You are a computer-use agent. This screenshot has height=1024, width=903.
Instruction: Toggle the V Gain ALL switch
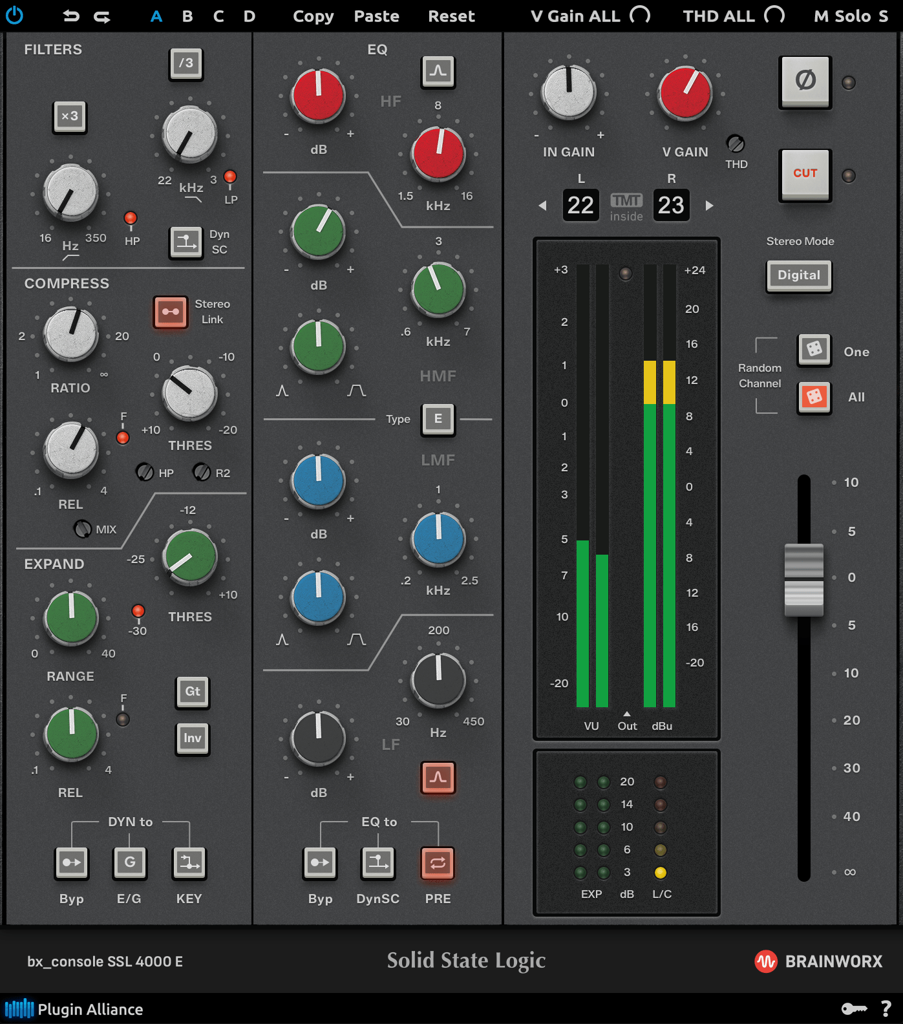click(640, 15)
